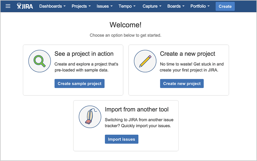Select the Create a new project heading

click(x=187, y=54)
